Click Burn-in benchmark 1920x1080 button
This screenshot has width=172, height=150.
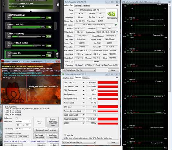[53, 122]
